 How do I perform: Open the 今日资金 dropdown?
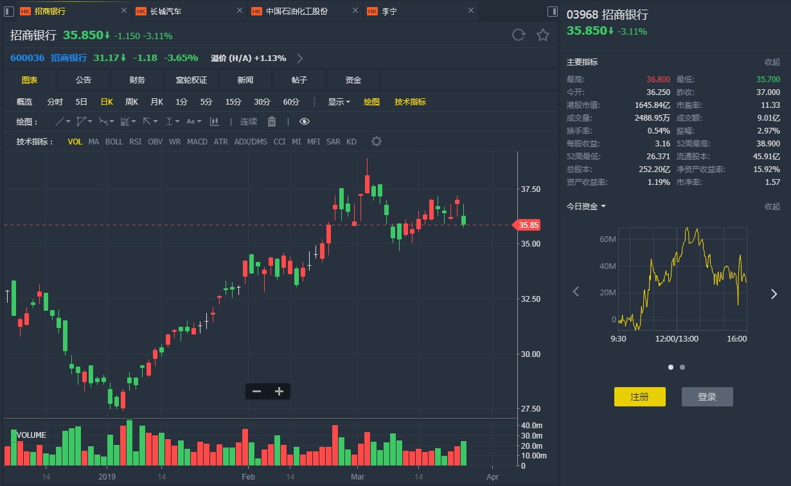(586, 206)
